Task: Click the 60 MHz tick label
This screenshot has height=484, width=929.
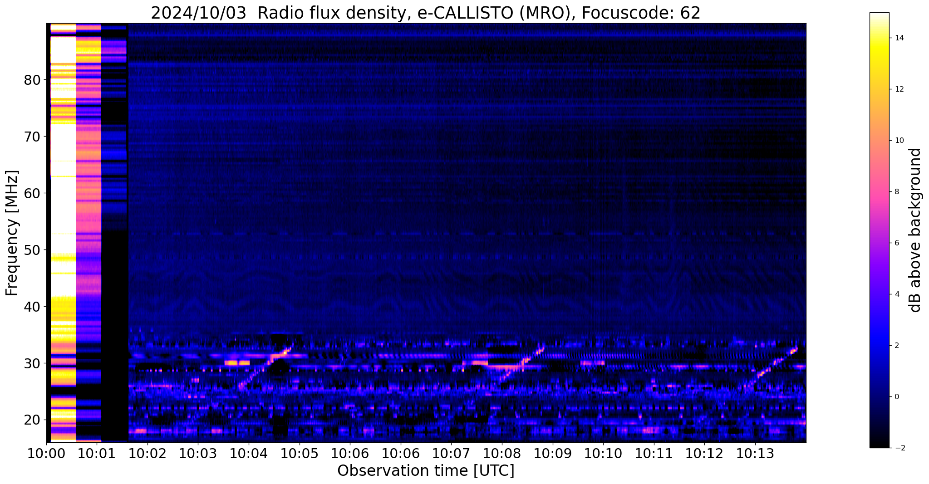Action: click(32, 193)
